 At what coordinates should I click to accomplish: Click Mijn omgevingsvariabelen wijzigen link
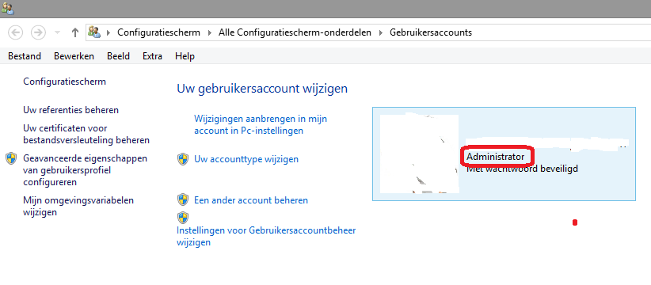tap(78, 206)
